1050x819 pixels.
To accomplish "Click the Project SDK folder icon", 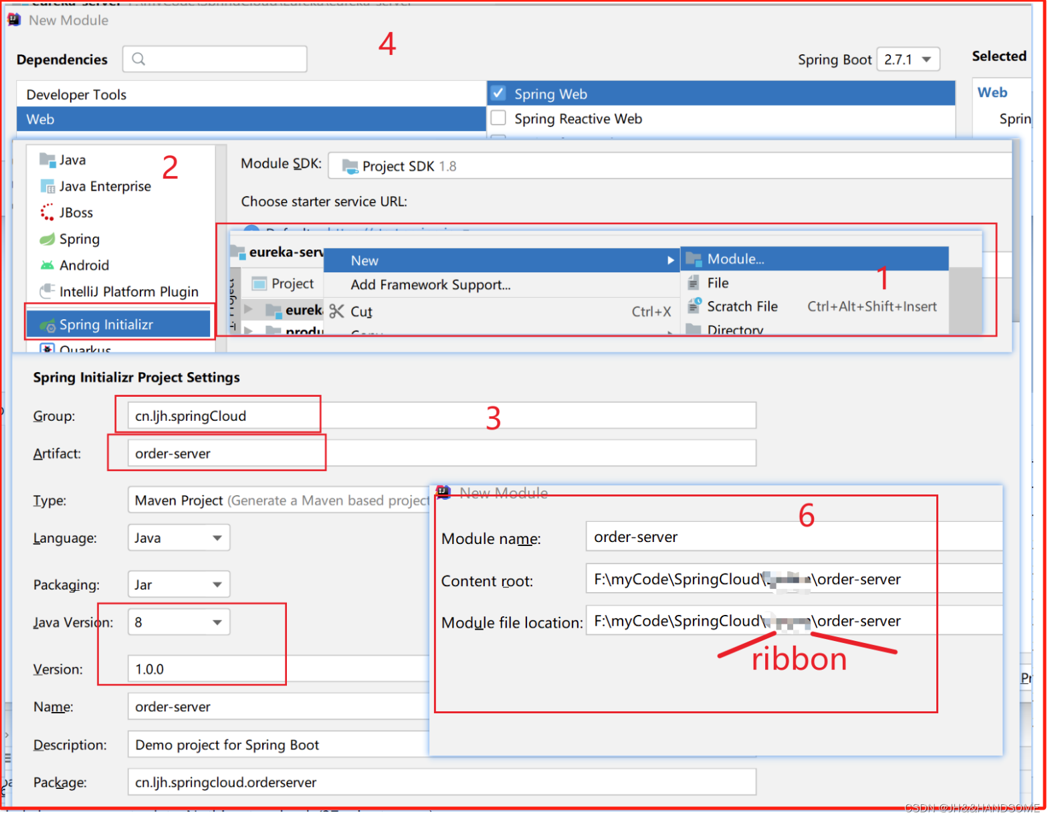I will [350, 166].
